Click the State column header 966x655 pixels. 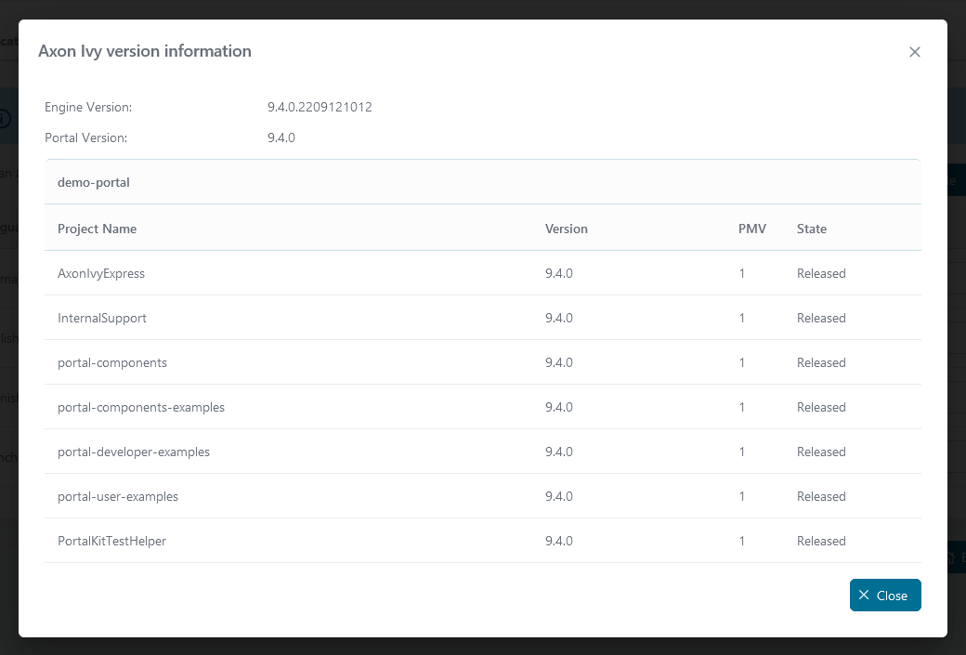[812, 229]
